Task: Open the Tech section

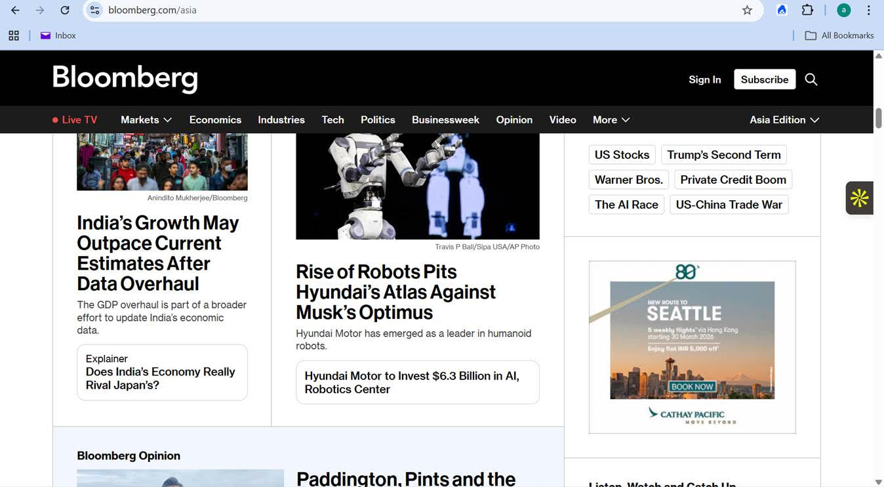Action: pyautogui.click(x=332, y=119)
